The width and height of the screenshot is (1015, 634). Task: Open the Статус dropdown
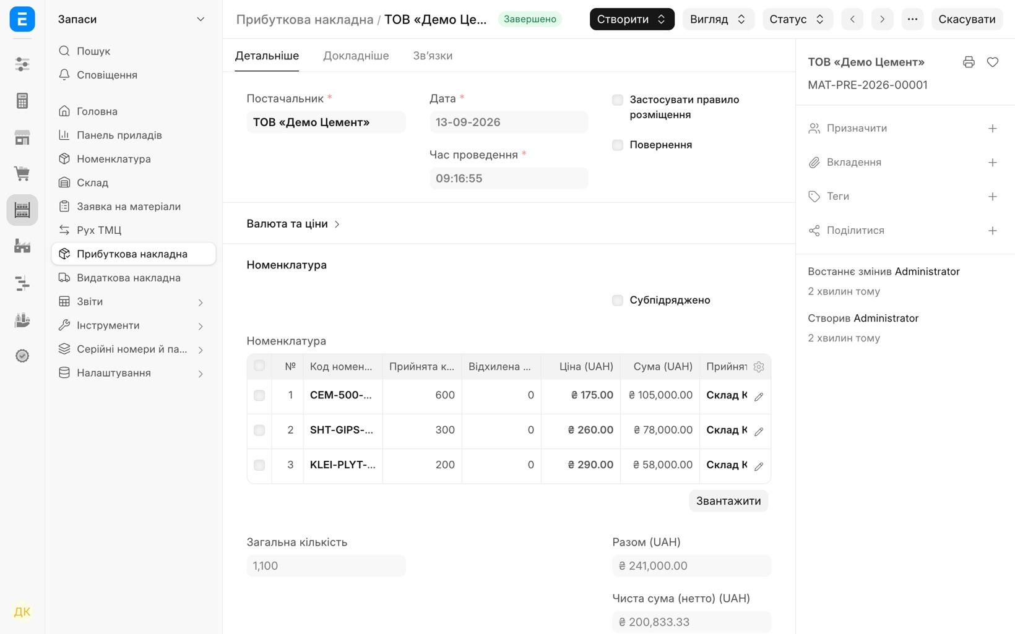(798, 19)
